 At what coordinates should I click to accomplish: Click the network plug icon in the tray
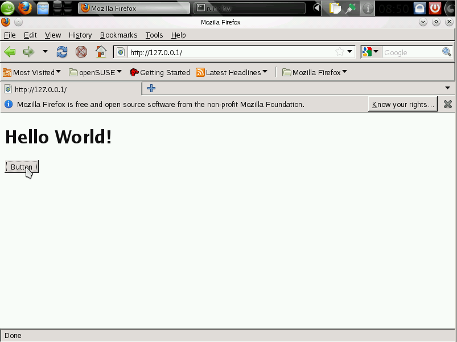(x=351, y=9)
